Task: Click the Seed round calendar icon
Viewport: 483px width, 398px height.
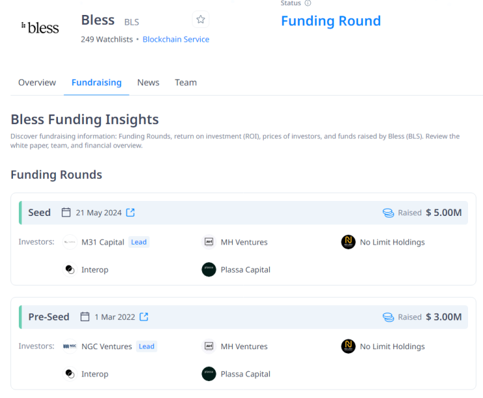Action: pyautogui.click(x=66, y=213)
